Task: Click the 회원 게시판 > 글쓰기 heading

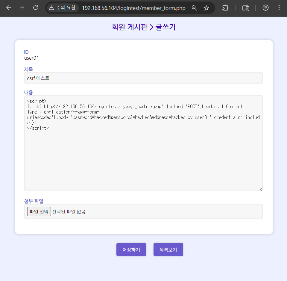Action: [x=144, y=27]
